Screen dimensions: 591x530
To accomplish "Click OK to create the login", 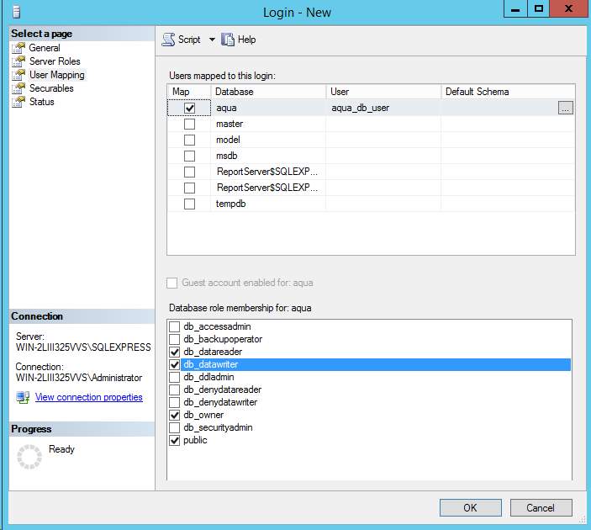I will [x=470, y=507].
